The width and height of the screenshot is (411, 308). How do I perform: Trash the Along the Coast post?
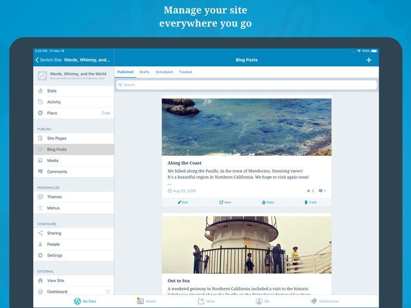[x=310, y=203]
